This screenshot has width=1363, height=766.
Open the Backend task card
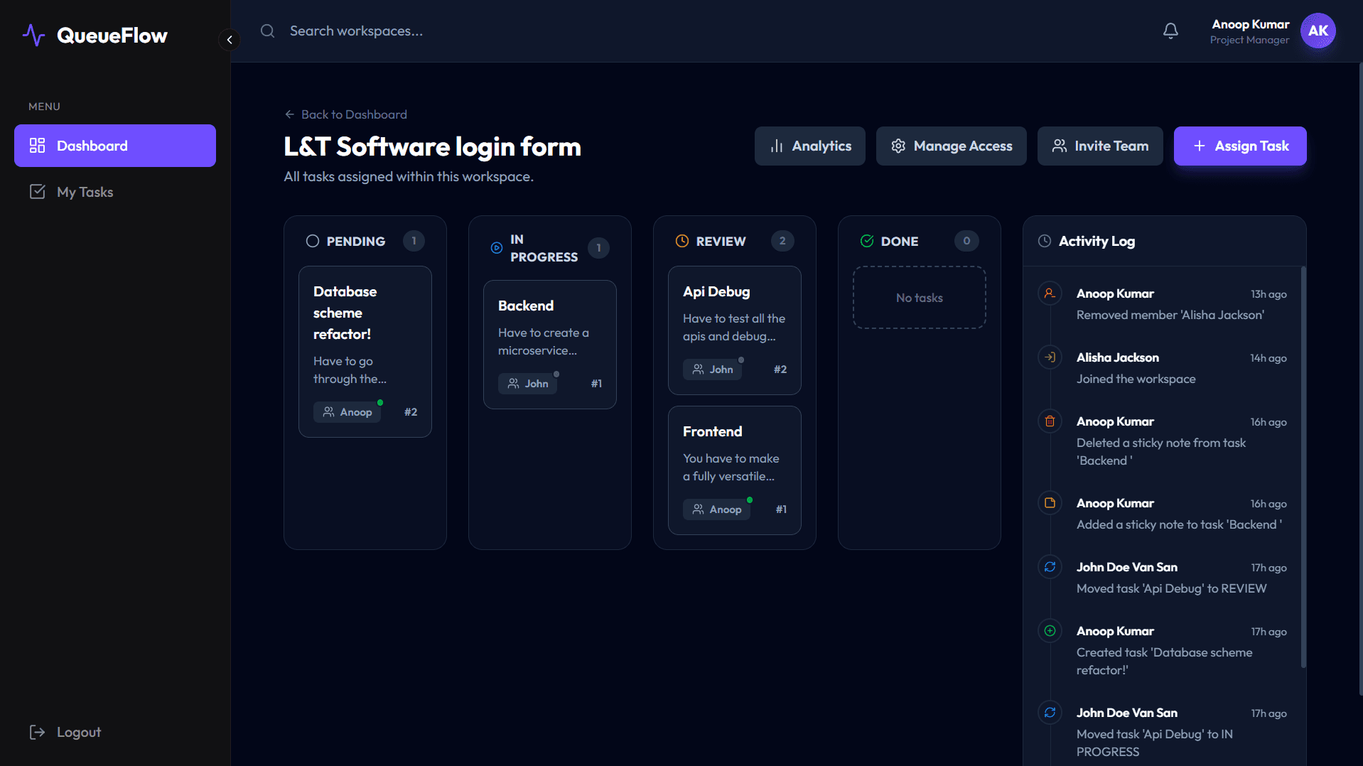click(x=550, y=345)
